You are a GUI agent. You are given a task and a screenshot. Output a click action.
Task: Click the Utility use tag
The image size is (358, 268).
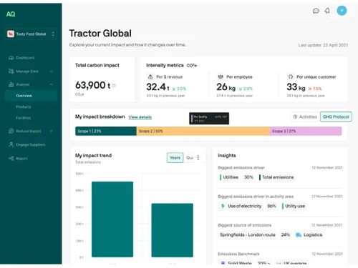click(x=294, y=206)
